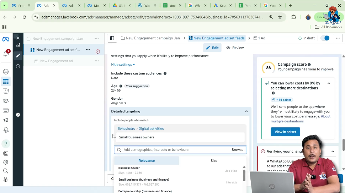Open Billing card icon in sidebar

coord(6,110)
